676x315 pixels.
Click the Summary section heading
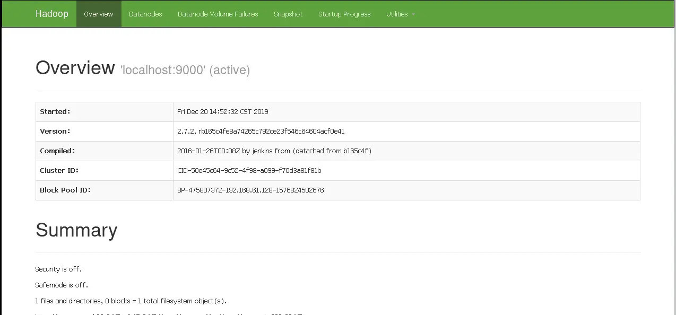76,230
